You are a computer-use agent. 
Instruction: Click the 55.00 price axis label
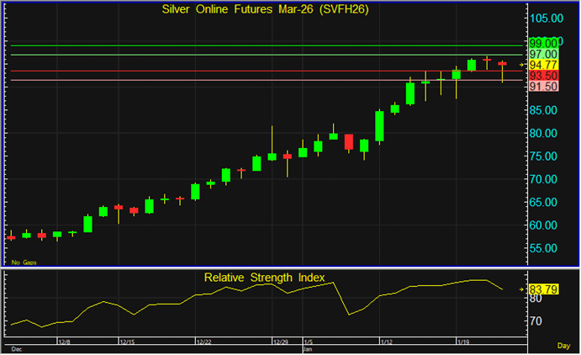tap(543, 248)
